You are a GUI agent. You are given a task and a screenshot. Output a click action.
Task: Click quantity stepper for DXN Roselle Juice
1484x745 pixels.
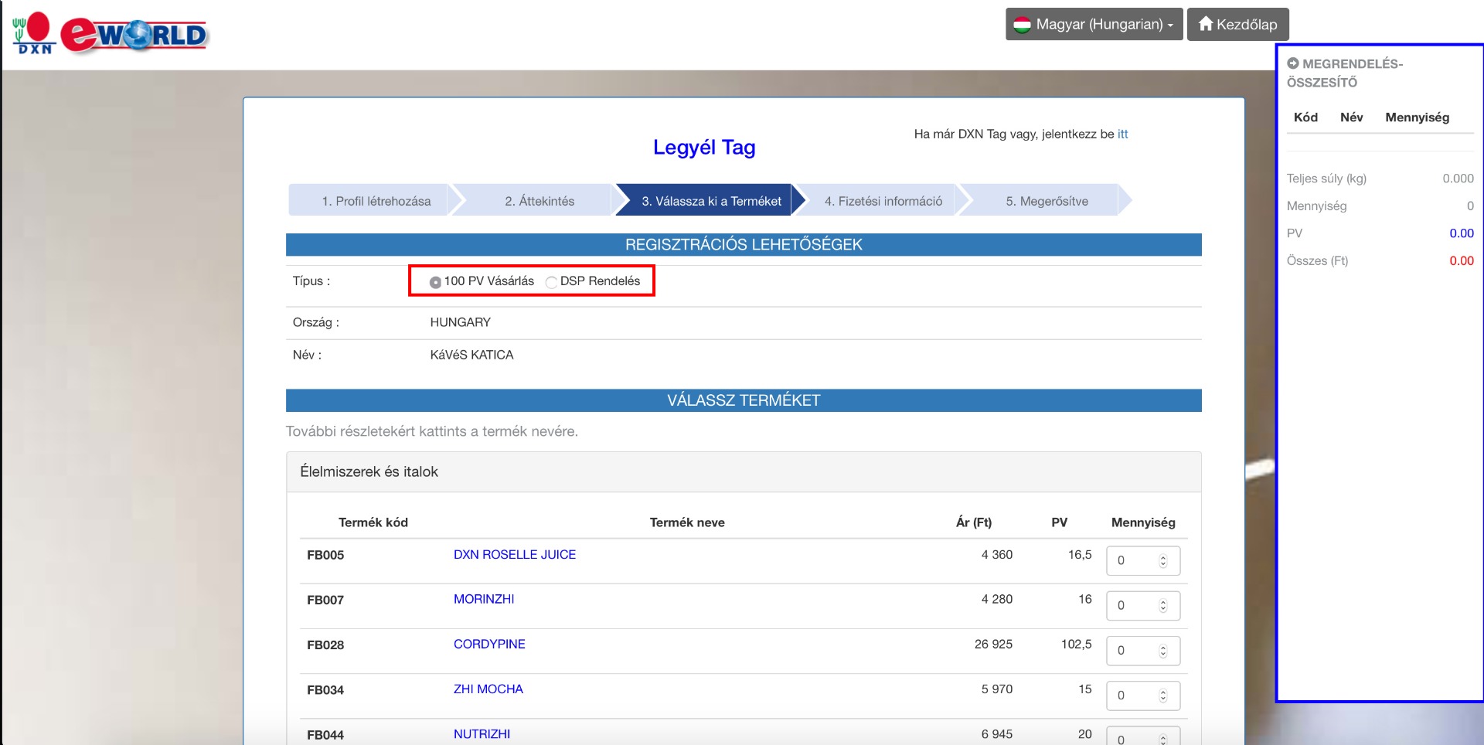point(1162,561)
